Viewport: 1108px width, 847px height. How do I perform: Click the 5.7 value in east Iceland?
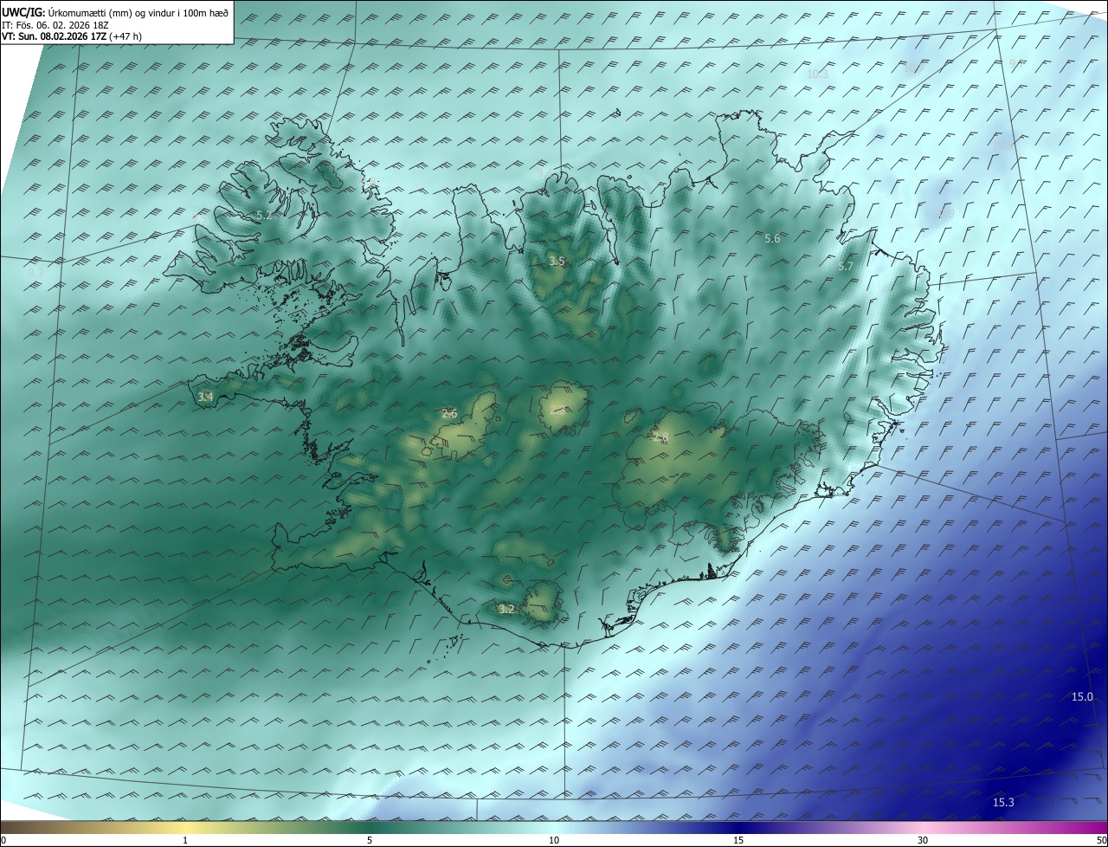[846, 267]
